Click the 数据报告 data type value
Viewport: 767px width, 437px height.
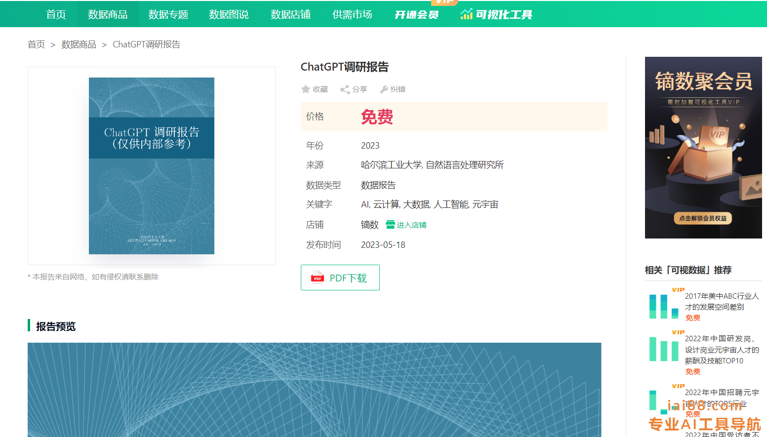[x=378, y=185]
